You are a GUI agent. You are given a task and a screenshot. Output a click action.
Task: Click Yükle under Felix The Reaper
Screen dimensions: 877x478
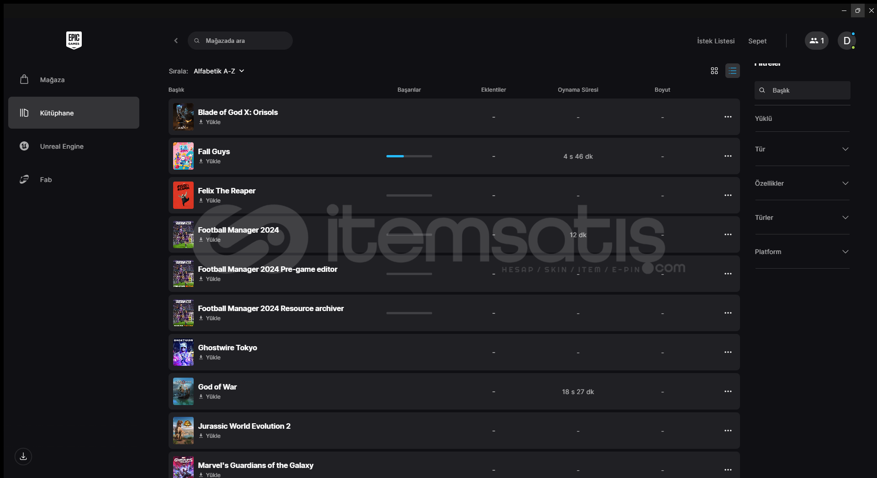point(210,201)
